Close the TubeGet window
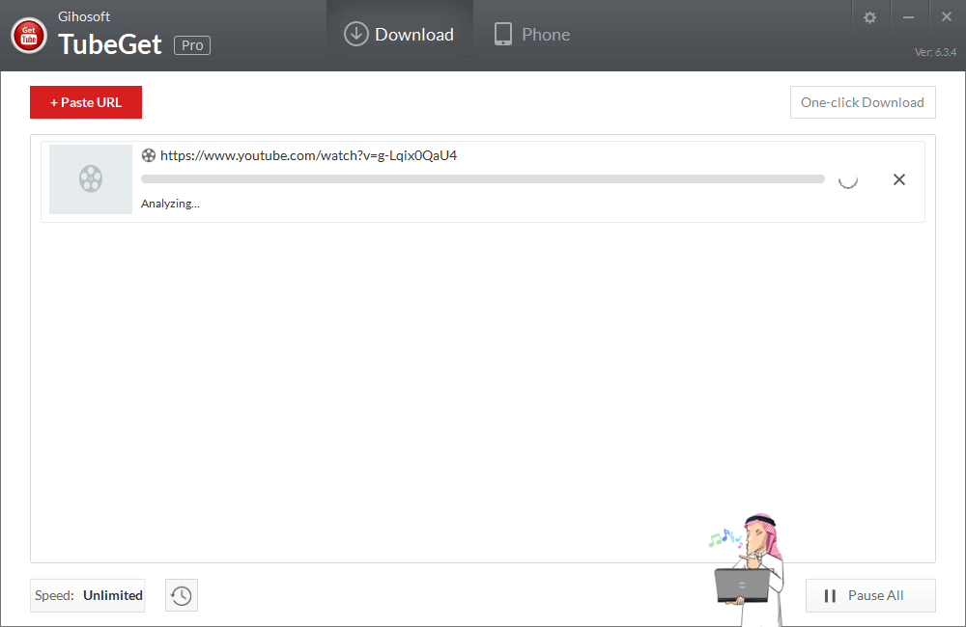The image size is (966, 627). tap(947, 17)
